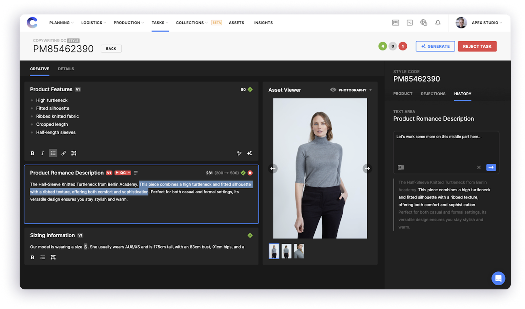525x309 pixels.
Task: Click the AI sparkle icon in Product Features
Action: point(250,153)
